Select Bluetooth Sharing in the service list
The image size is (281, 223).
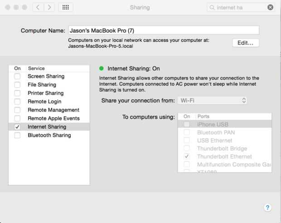[x=49, y=135]
